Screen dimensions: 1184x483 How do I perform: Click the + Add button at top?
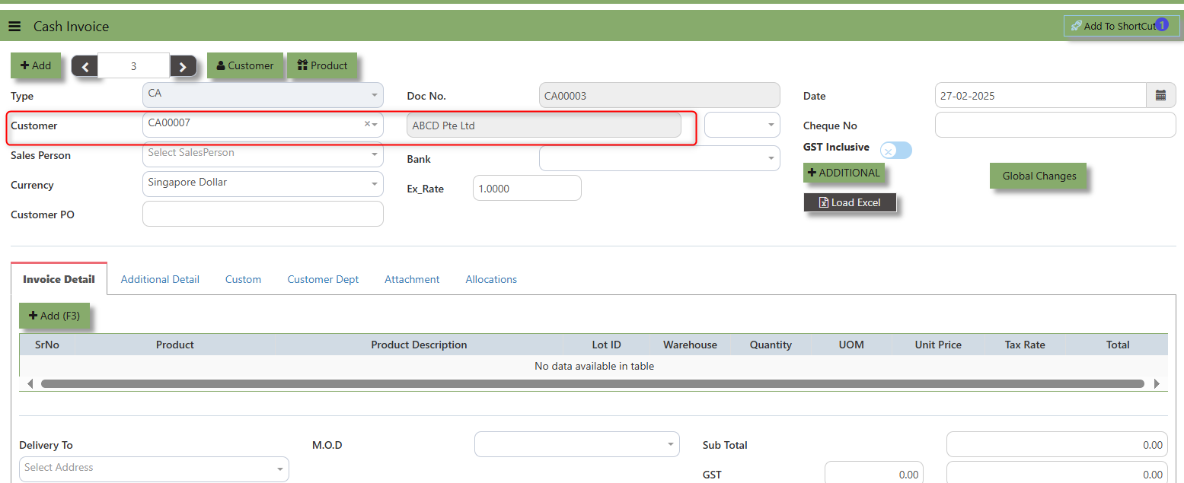(x=36, y=65)
